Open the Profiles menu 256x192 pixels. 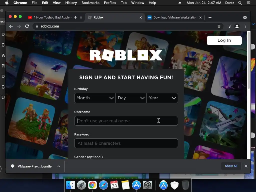[110, 3]
